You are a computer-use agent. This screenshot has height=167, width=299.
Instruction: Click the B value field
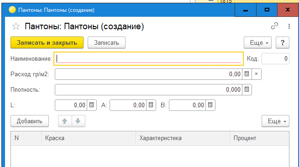tap(188, 105)
